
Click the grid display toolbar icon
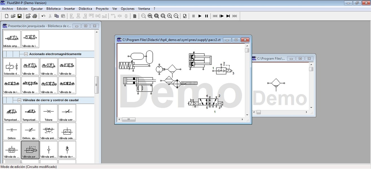pos(135,16)
